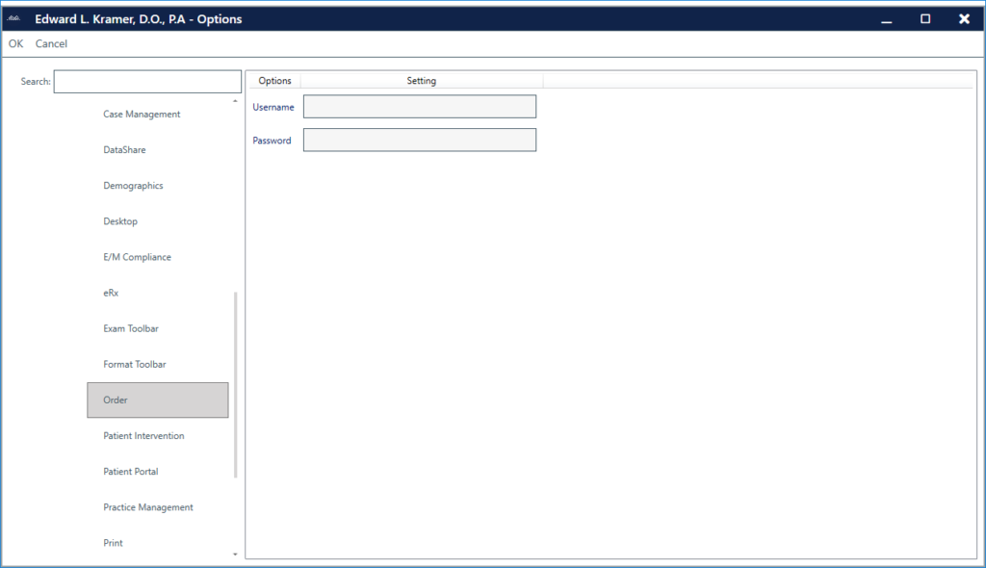This screenshot has height=568, width=986.
Task: Open the DataShare settings section
Action: (124, 149)
